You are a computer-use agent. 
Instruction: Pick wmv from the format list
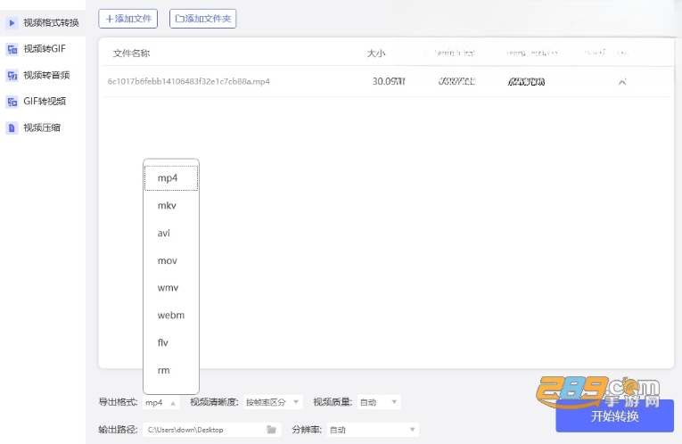tap(171, 287)
